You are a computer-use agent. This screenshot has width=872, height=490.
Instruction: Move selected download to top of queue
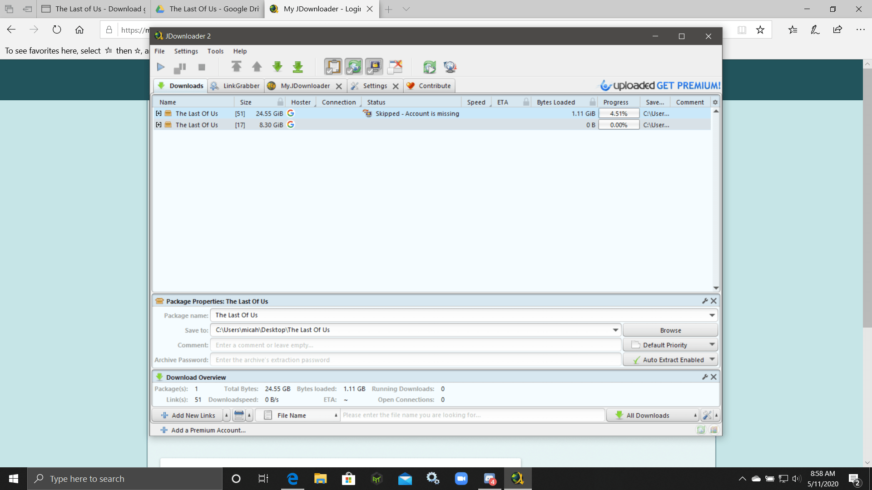tap(237, 67)
